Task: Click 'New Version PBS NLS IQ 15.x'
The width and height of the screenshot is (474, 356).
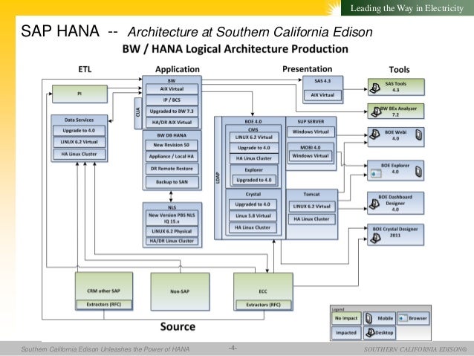Action: pyautogui.click(x=172, y=218)
